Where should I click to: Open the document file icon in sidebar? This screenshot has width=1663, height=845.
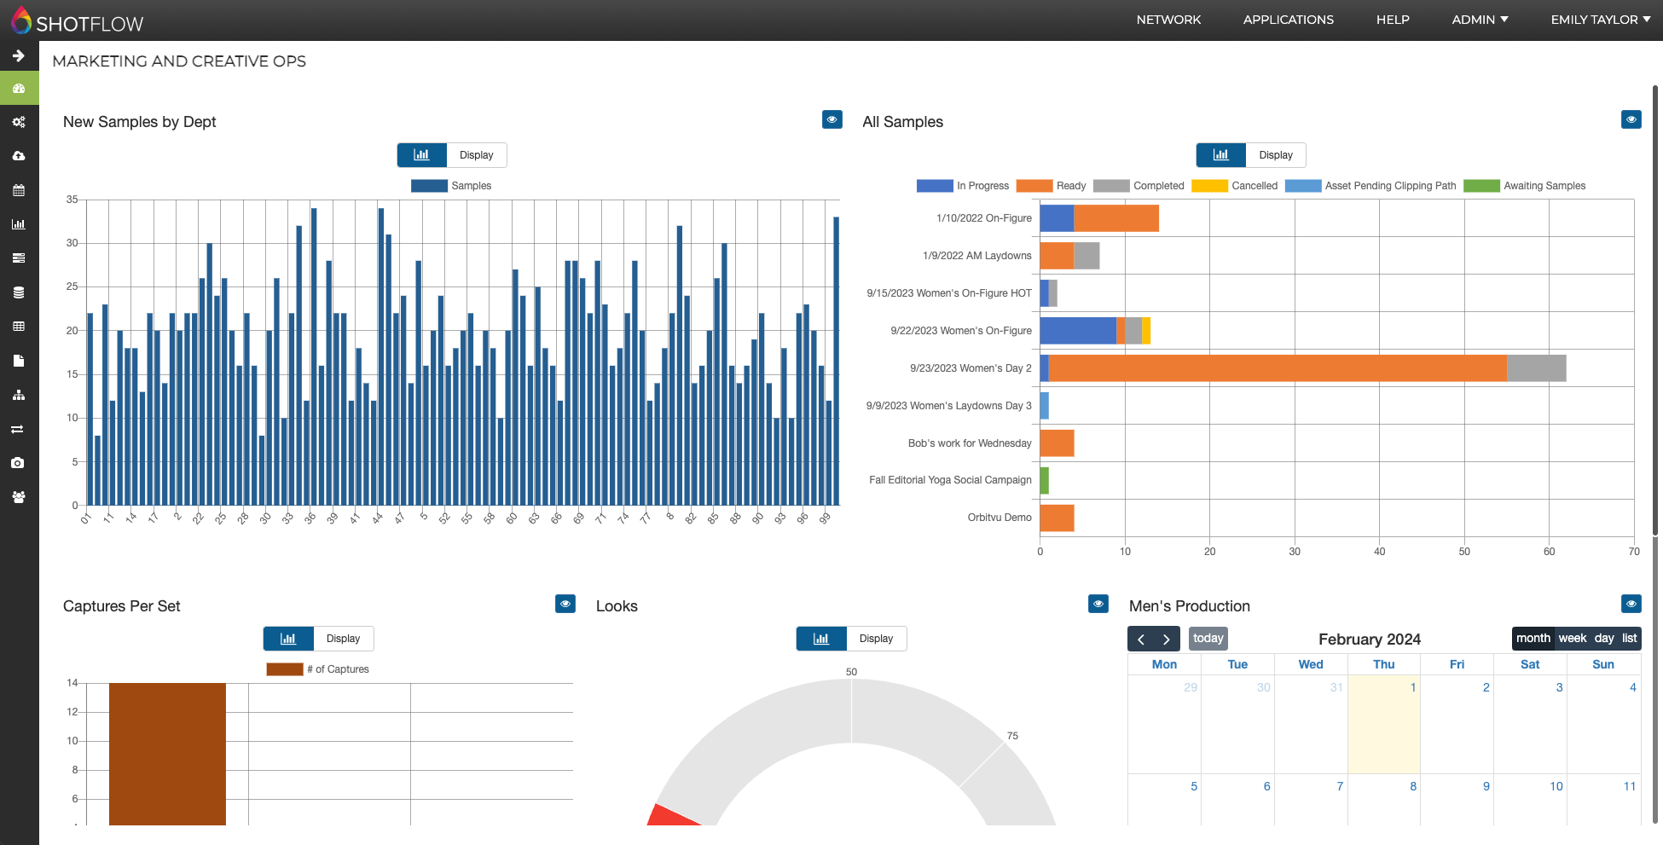(19, 361)
